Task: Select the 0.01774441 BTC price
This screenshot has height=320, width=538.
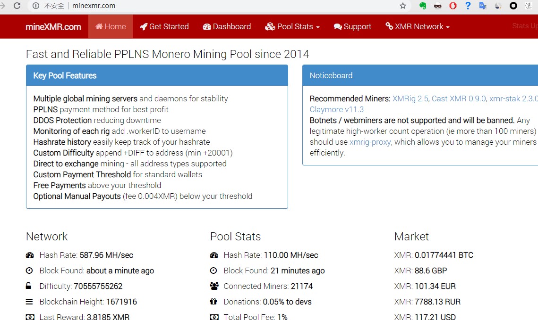Action: pos(444,255)
